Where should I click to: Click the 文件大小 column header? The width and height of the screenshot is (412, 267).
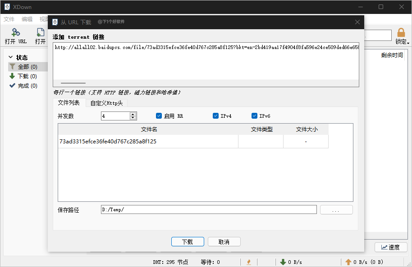(307, 129)
